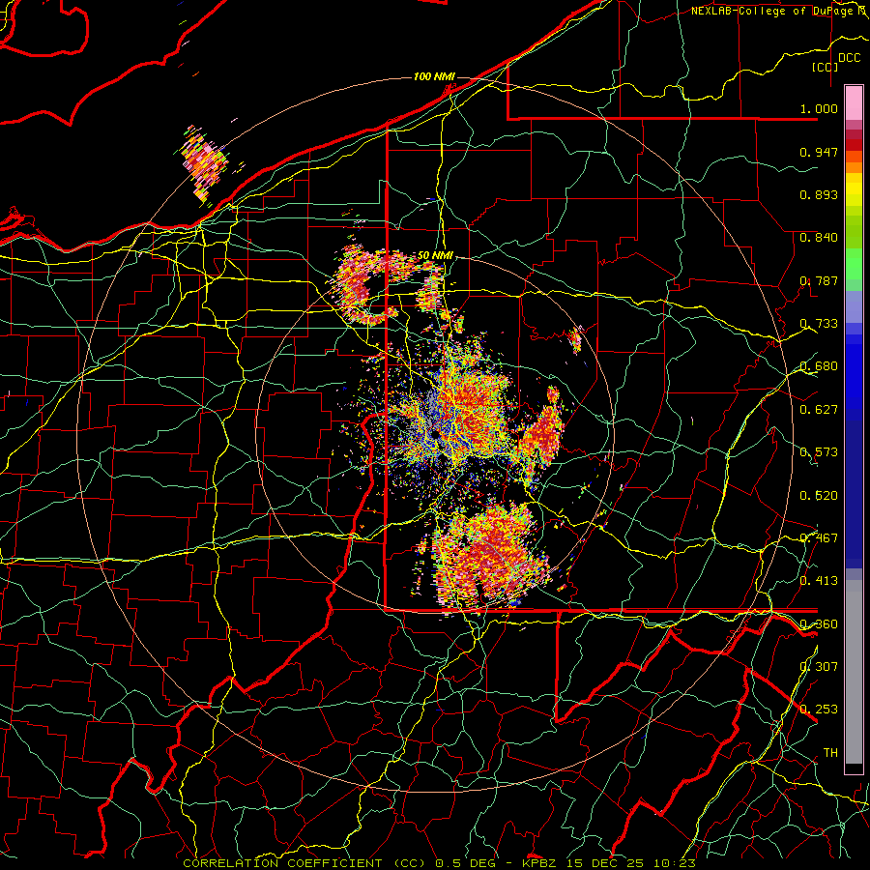The height and width of the screenshot is (870, 870).
Task: Click the CORRELATION COEFFICIENT (CC) caption text
Action: pyautogui.click(x=304, y=863)
